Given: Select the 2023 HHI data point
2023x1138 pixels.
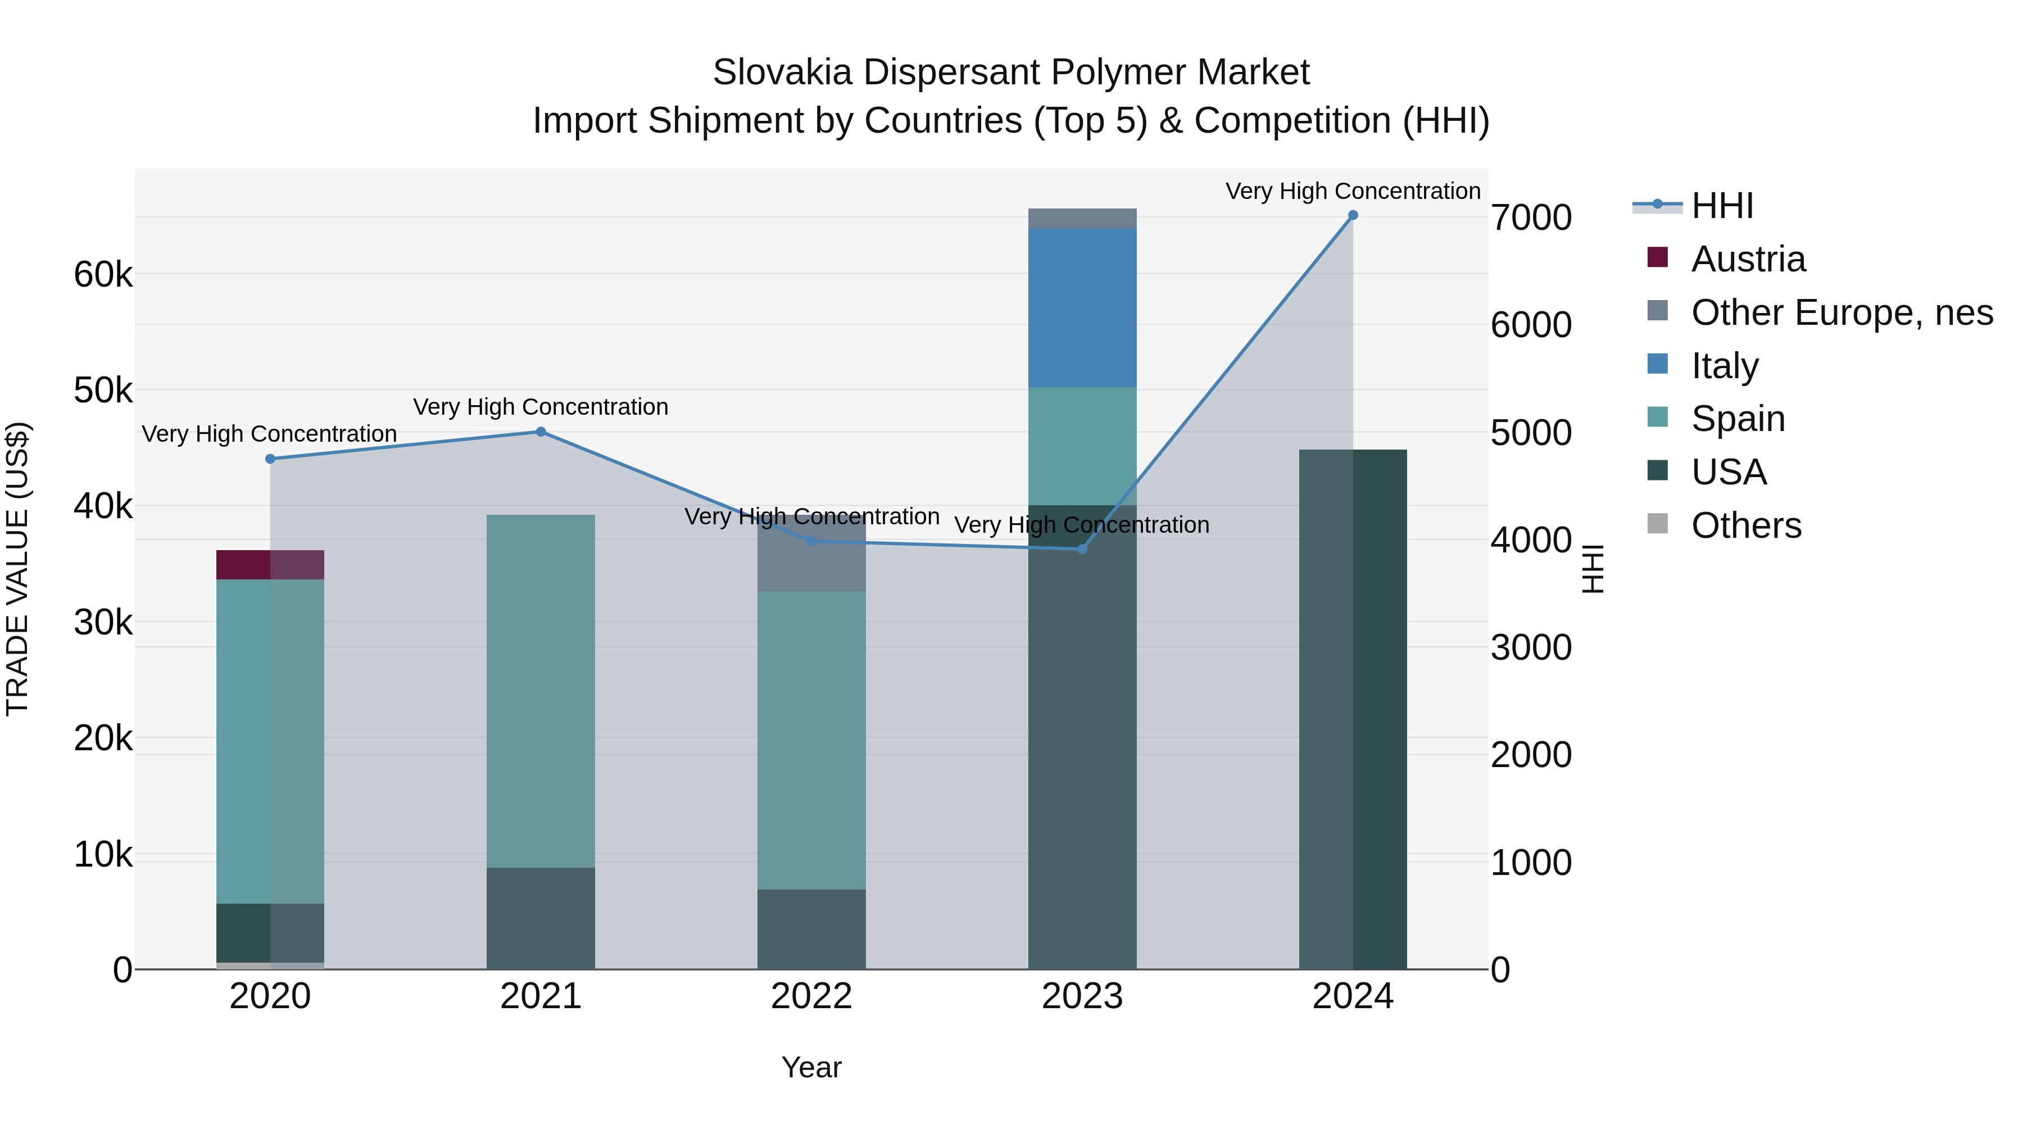Looking at the screenshot, I should 1082,549.
